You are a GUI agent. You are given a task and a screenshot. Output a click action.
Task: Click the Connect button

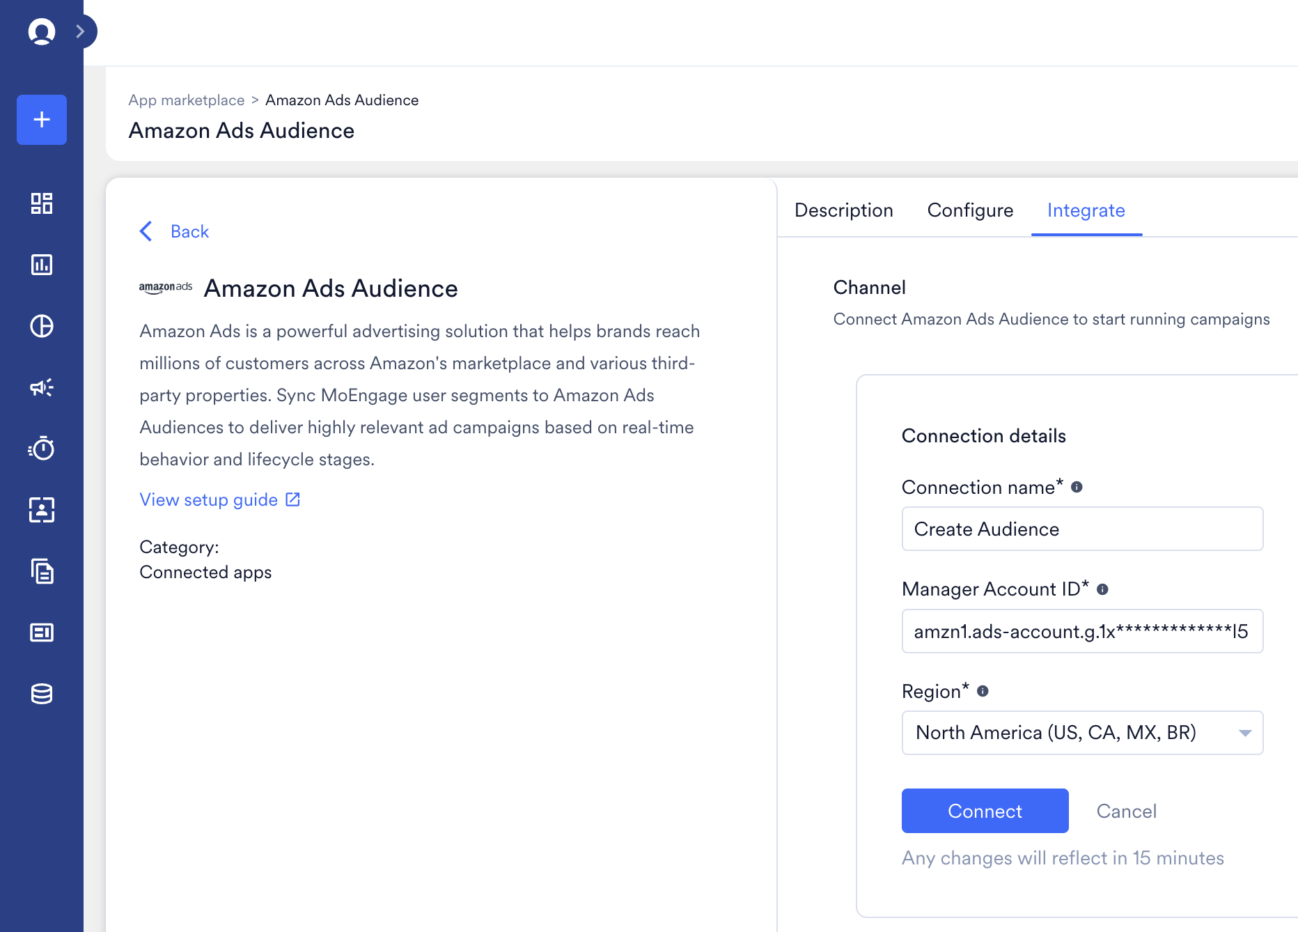click(x=985, y=811)
